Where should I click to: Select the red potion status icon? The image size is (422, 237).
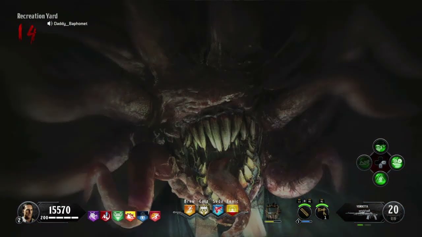[x=105, y=216]
